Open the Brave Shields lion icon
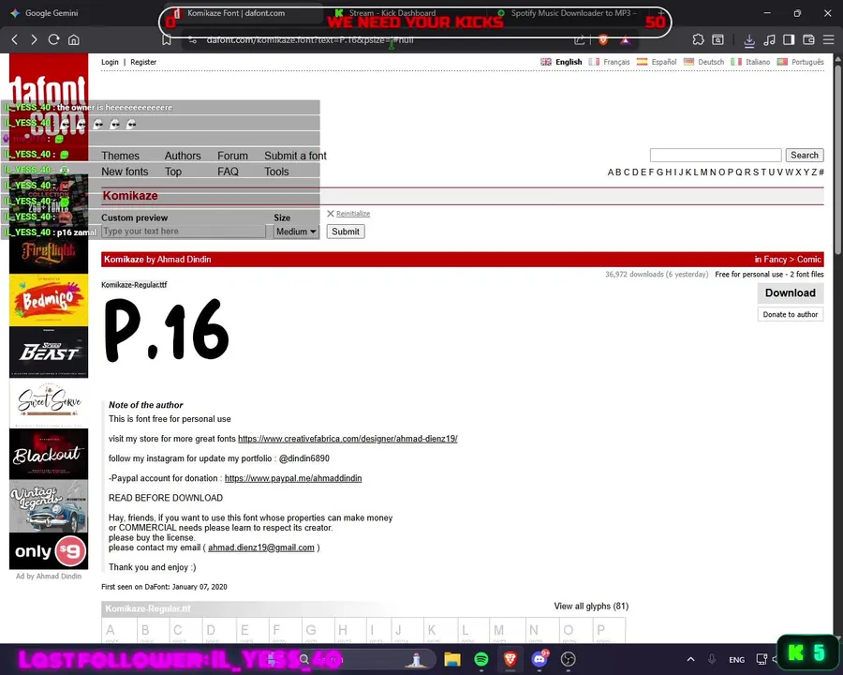This screenshot has width=843, height=675. (603, 39)
